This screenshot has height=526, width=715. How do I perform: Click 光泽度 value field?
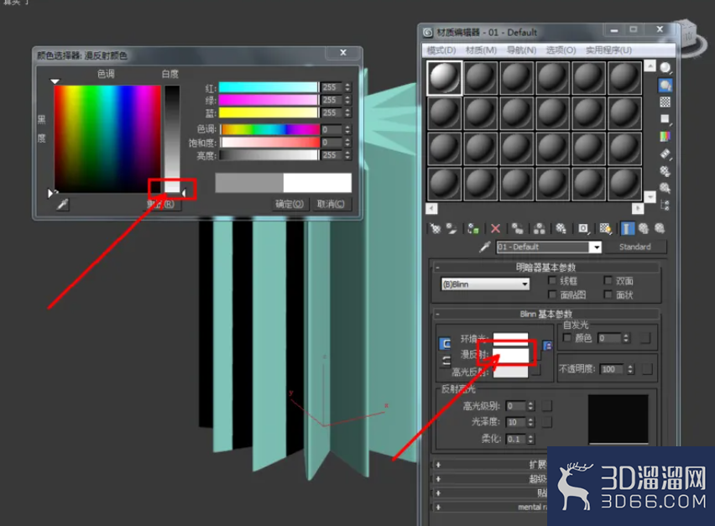point(516,422)
